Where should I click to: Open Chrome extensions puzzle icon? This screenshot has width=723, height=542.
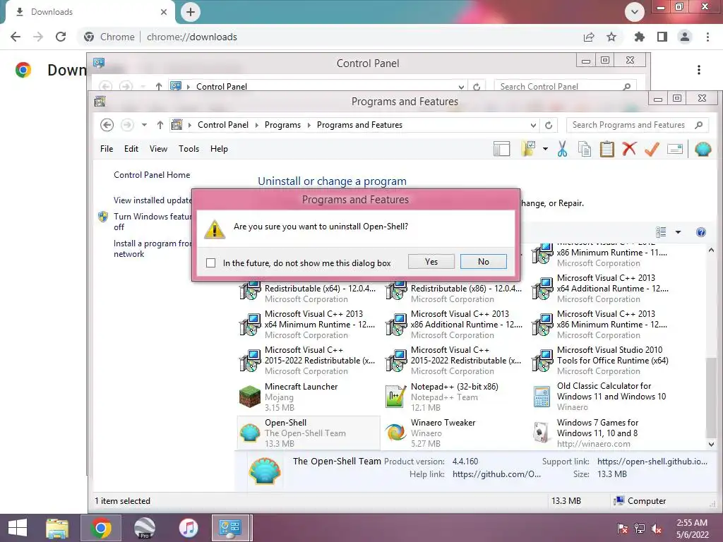639,37
